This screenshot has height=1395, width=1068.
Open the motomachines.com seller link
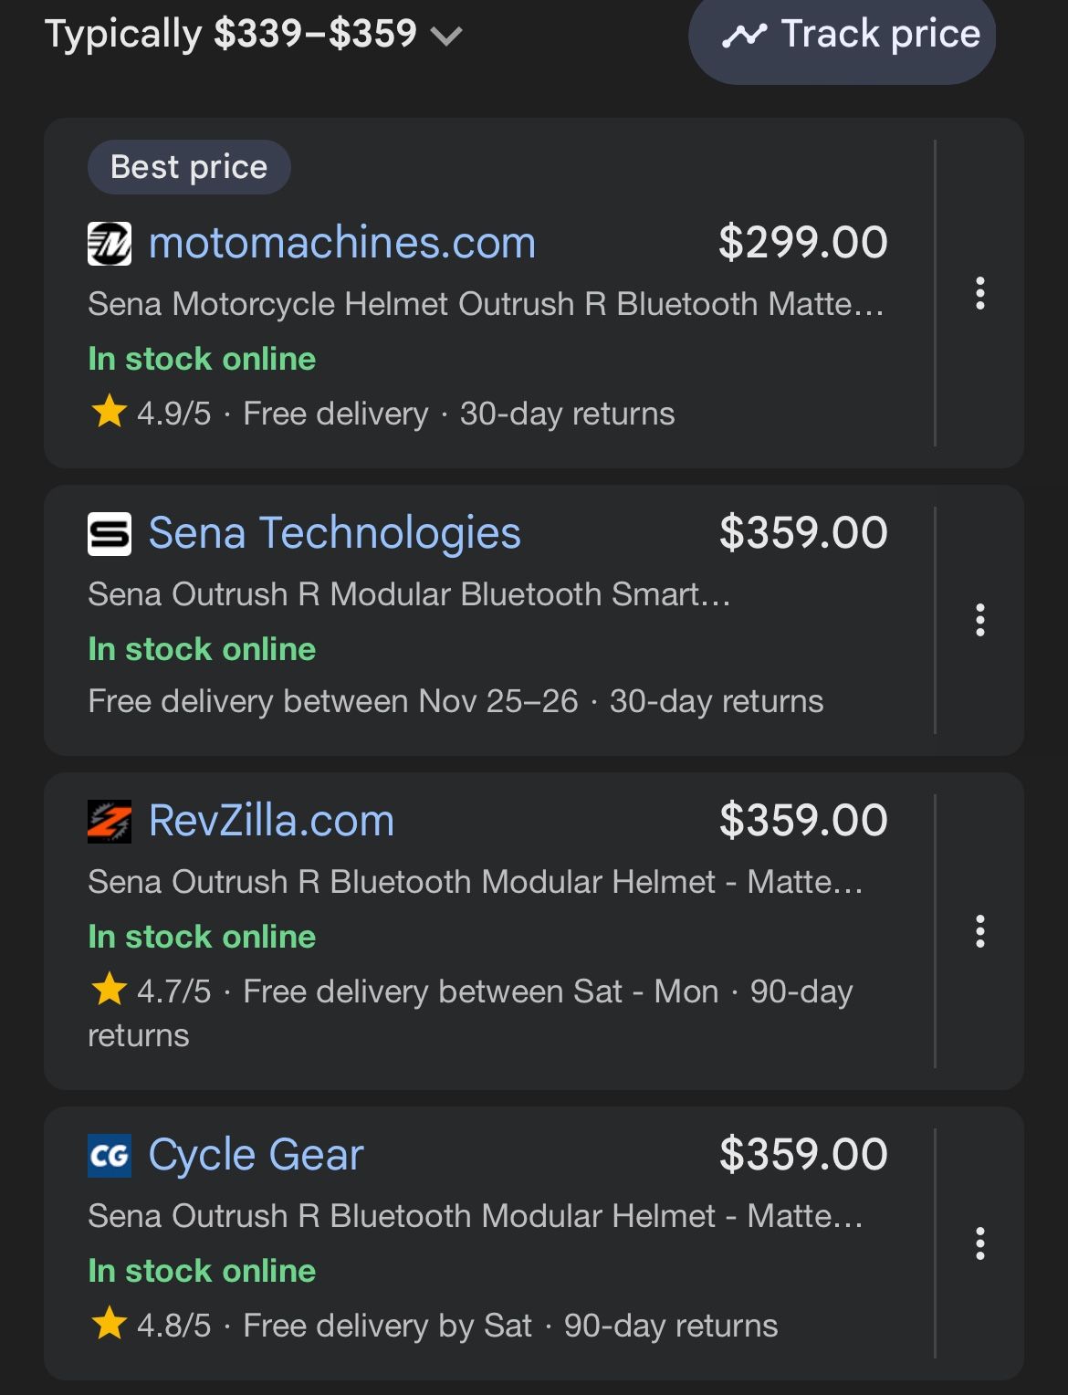tap(342, 242)
